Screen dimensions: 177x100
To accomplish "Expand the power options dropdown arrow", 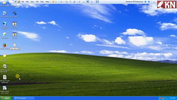I will tap(56, 2).
